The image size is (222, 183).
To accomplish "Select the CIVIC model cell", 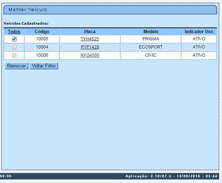I will [x=151, y=55].
